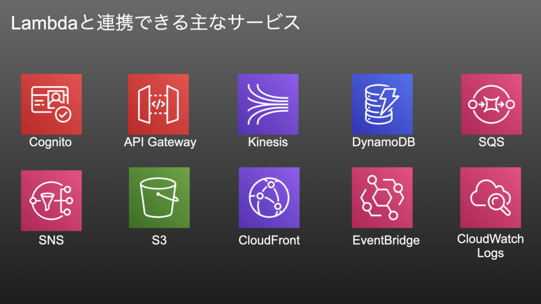Select the "Kinesis" caption

pos(268,142)
